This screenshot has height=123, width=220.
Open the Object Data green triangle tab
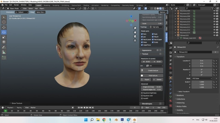[171, 97]
